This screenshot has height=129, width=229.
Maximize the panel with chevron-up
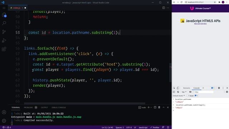pyautogui.click(x=164, y=107)
